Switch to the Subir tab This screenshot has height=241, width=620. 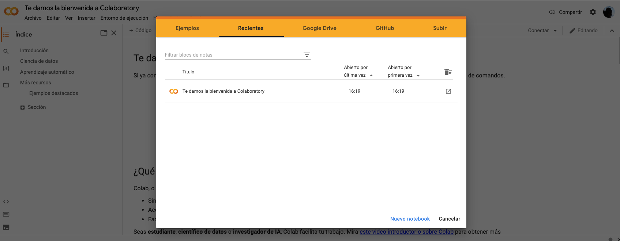[x=440, y=28]
